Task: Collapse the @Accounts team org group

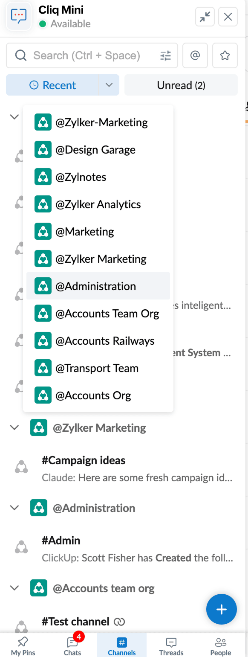Action: point(14,588)
